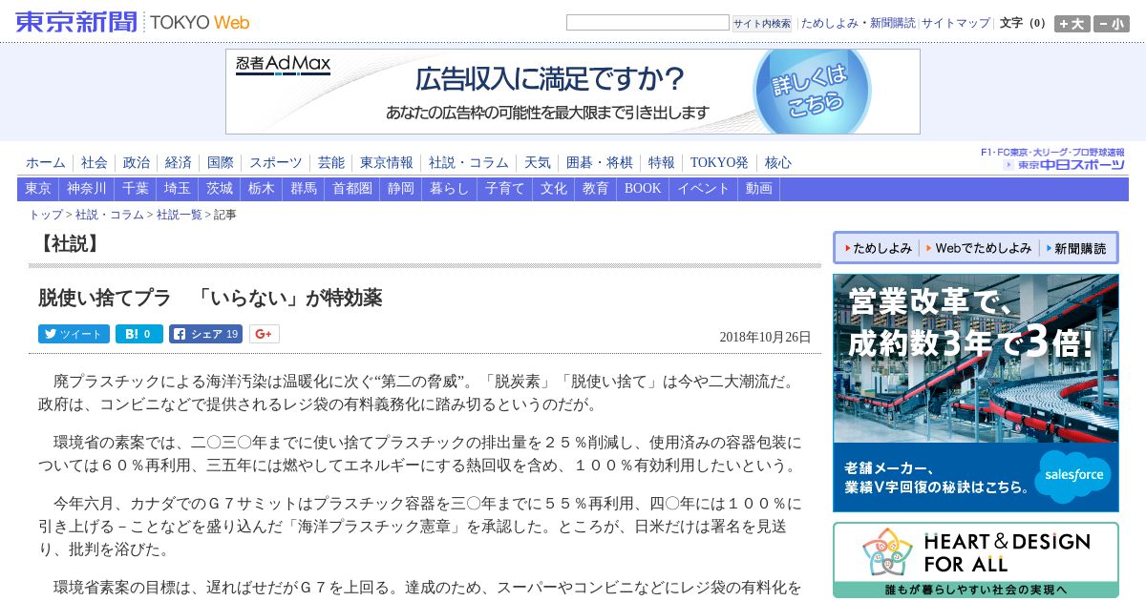Open the 囲碁・将棋 section
The height and width of the screenshot is (601, 1146).
pyautogui.click(x=600, y=162)
